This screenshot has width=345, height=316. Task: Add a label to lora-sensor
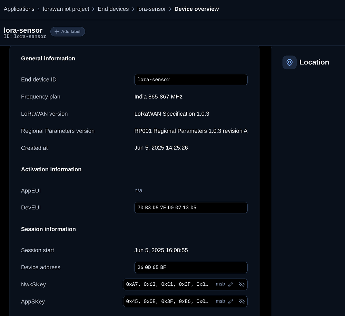click(68, 32)
